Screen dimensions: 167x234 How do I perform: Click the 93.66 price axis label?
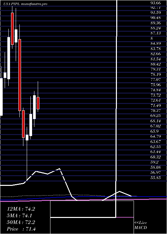(x=156, y=3)
